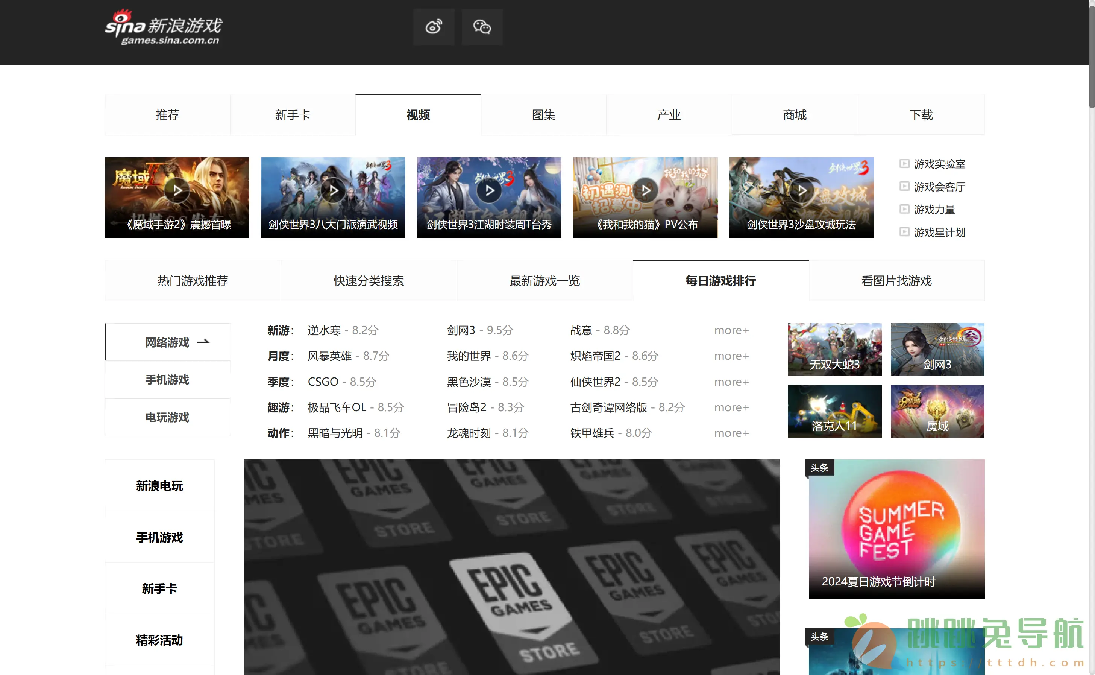Open the Weibo icon in the header
Screen dimensions: 1095x675
[x=434, y=27]
